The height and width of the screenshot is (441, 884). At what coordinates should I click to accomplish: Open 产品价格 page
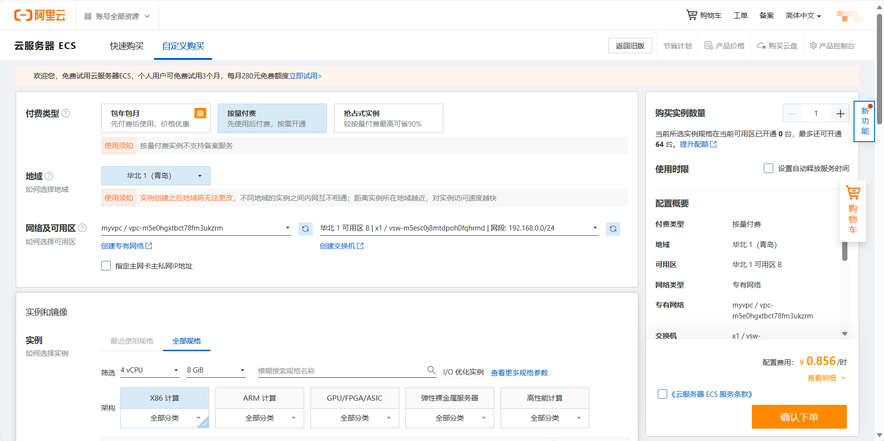725,46
